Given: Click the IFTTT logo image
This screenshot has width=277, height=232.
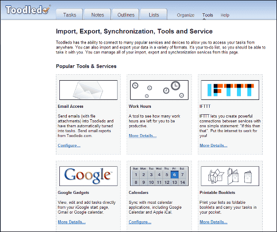Looking at the screenshot, I should click(230, 90).
